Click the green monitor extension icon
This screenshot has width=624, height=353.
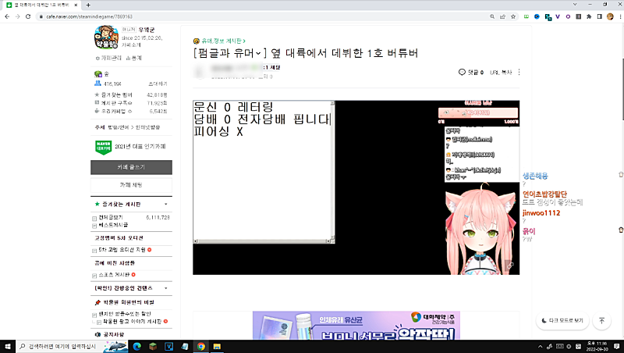[526, 16]
